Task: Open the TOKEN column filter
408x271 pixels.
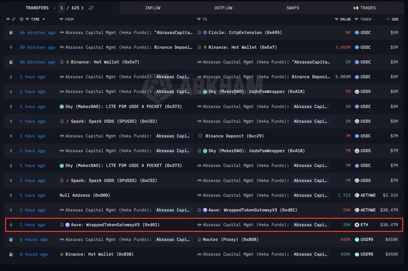Action: [356, 19]
